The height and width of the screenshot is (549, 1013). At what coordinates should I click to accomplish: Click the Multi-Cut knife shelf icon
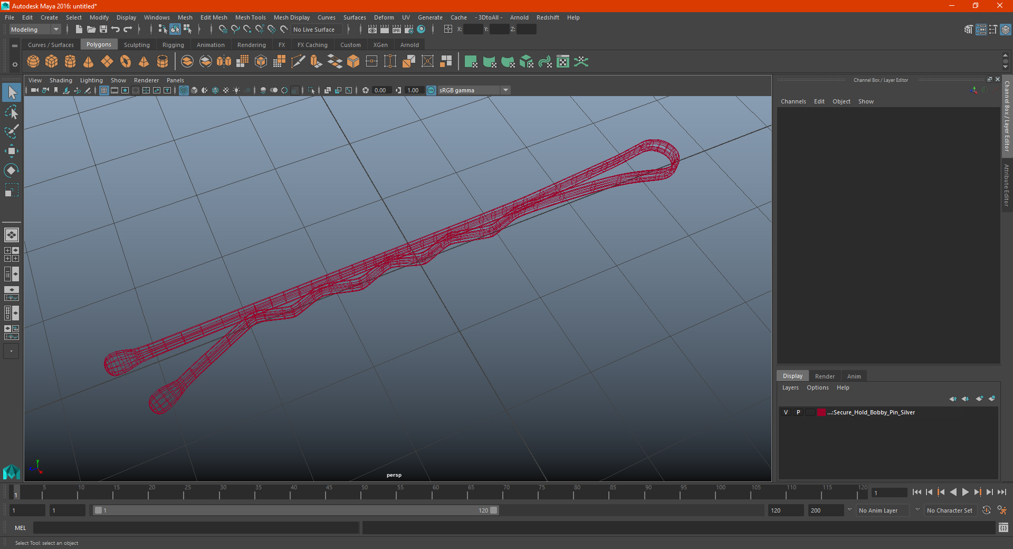pyautogui.click(x=298, y=62)
